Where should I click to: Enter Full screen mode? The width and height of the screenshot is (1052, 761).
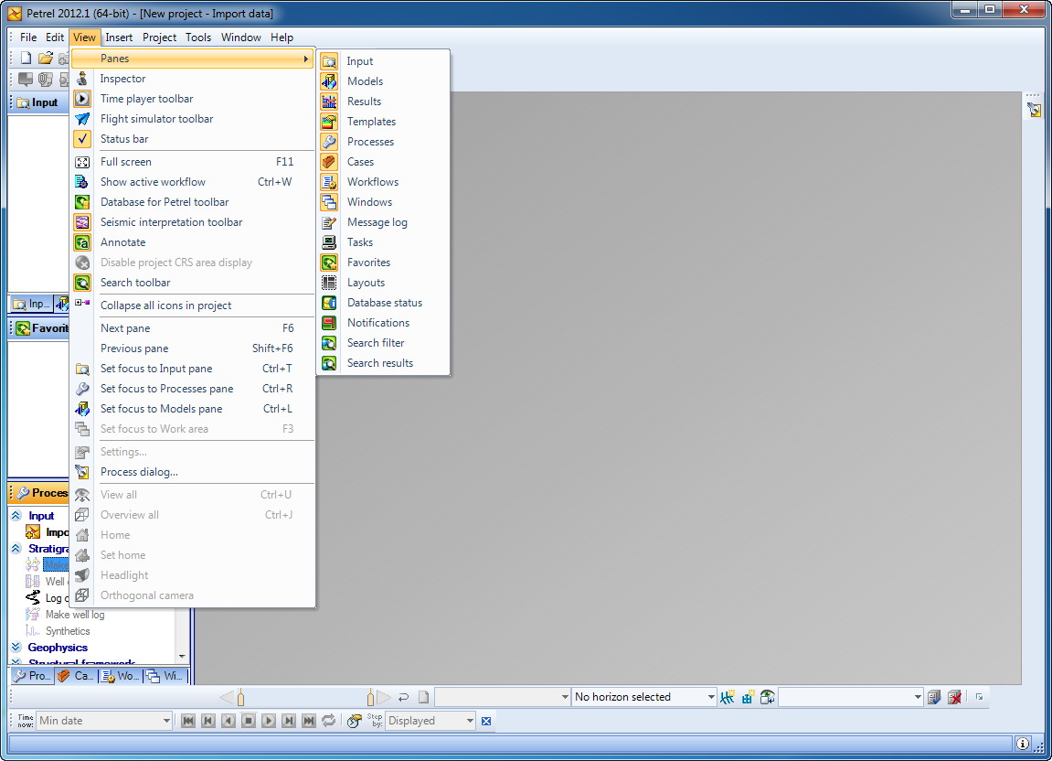coord(193,162)
